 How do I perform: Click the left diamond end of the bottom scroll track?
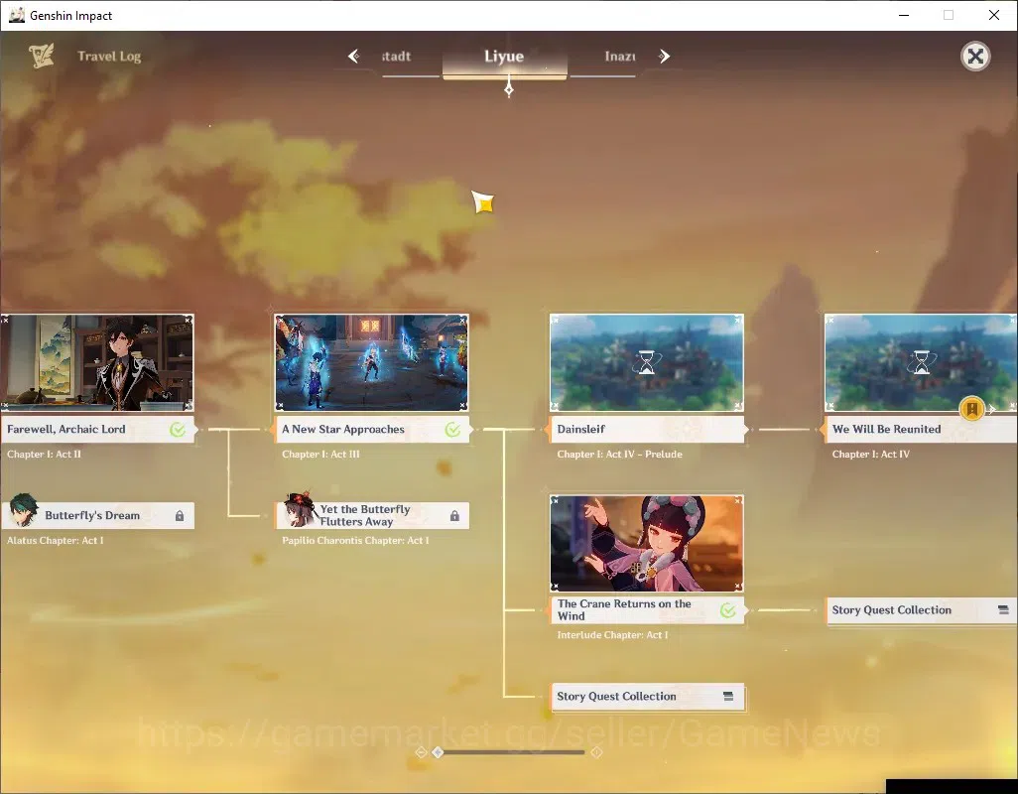tap(421, 752)
